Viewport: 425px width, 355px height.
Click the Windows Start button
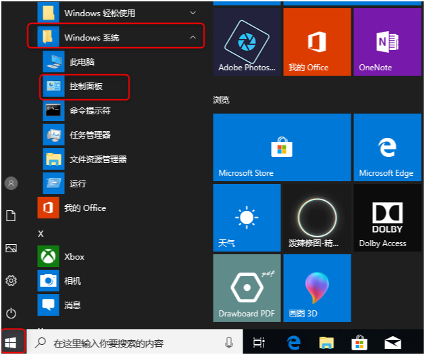click(x=12, y=342)
